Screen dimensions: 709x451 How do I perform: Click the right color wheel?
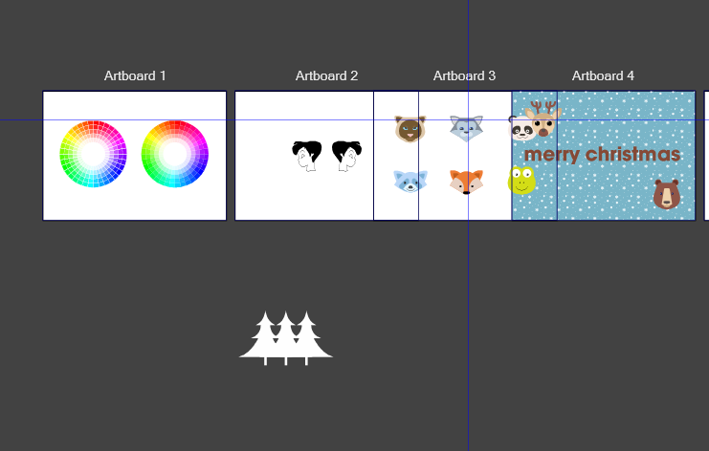point(174,154)
